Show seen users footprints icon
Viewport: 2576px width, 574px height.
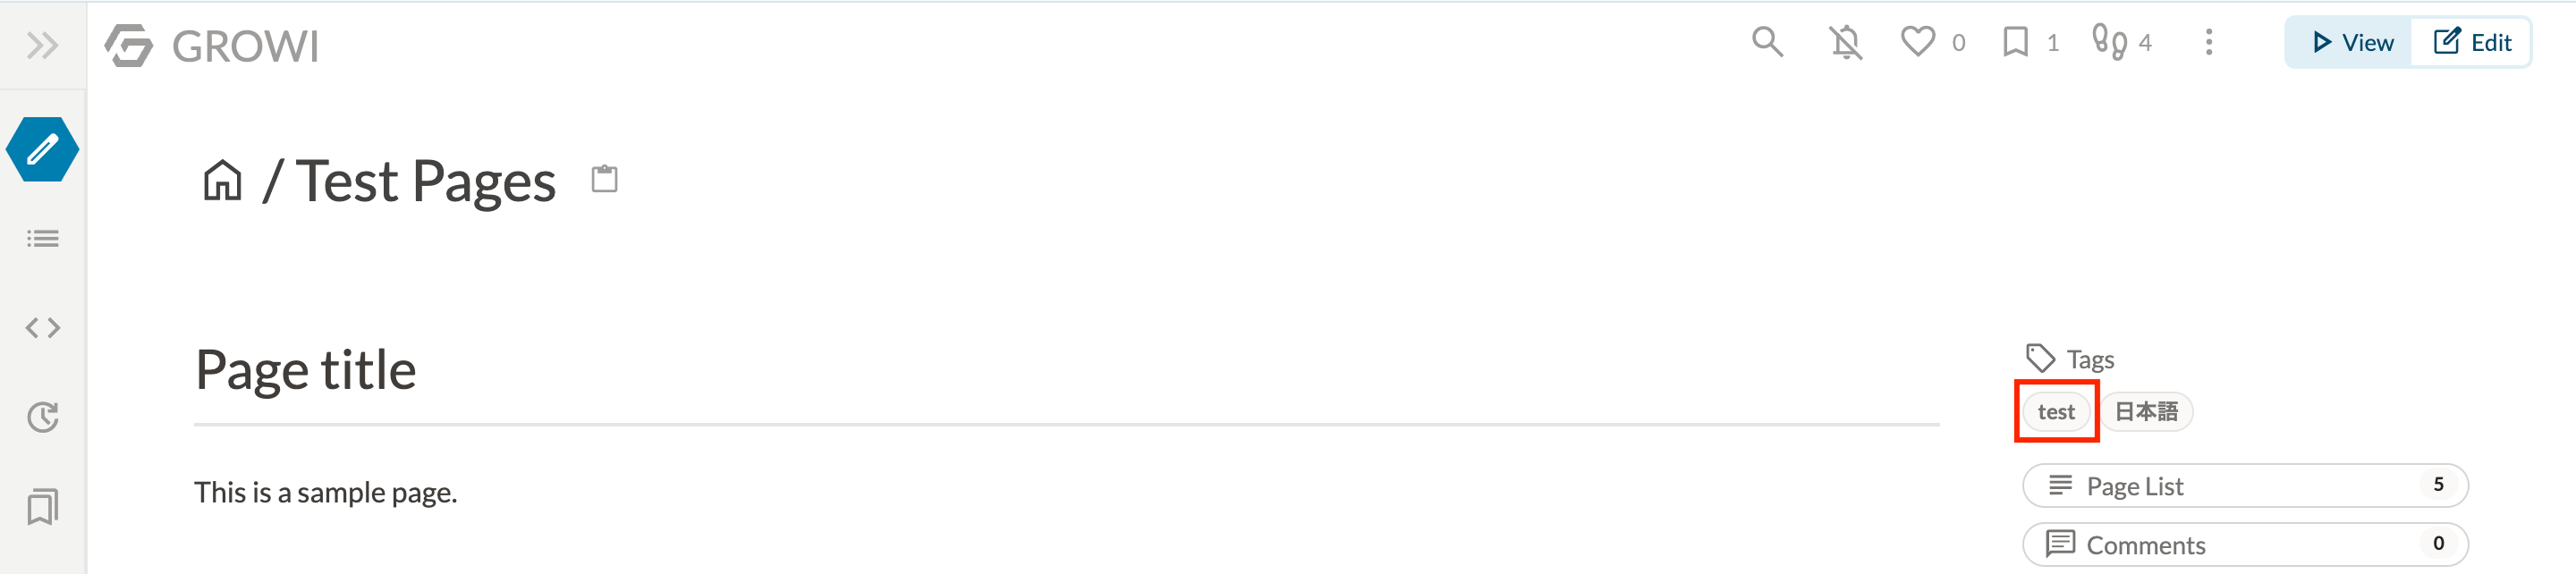(x=2109, y=42)
